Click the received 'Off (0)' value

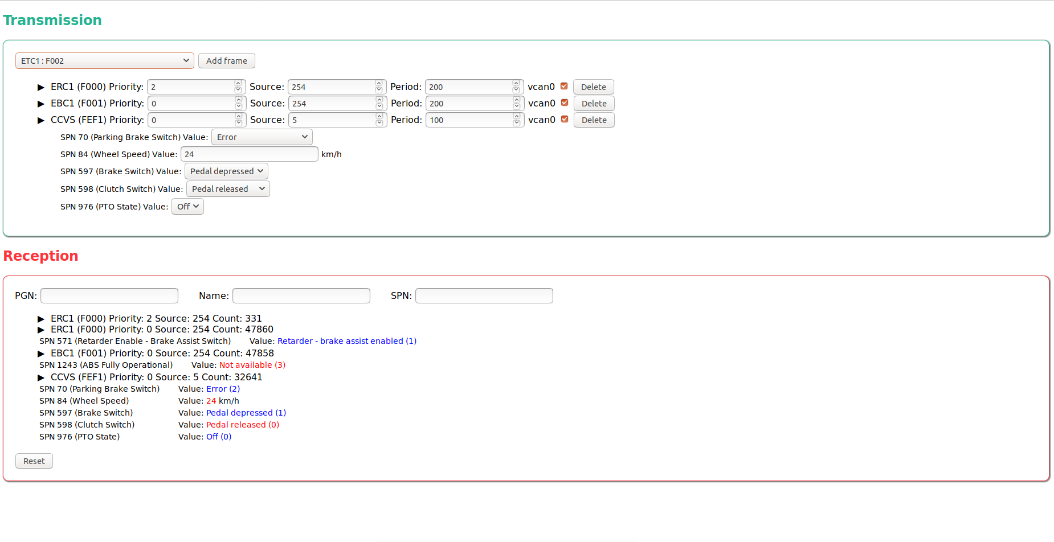pyautogui.click(x=219, y=437)
